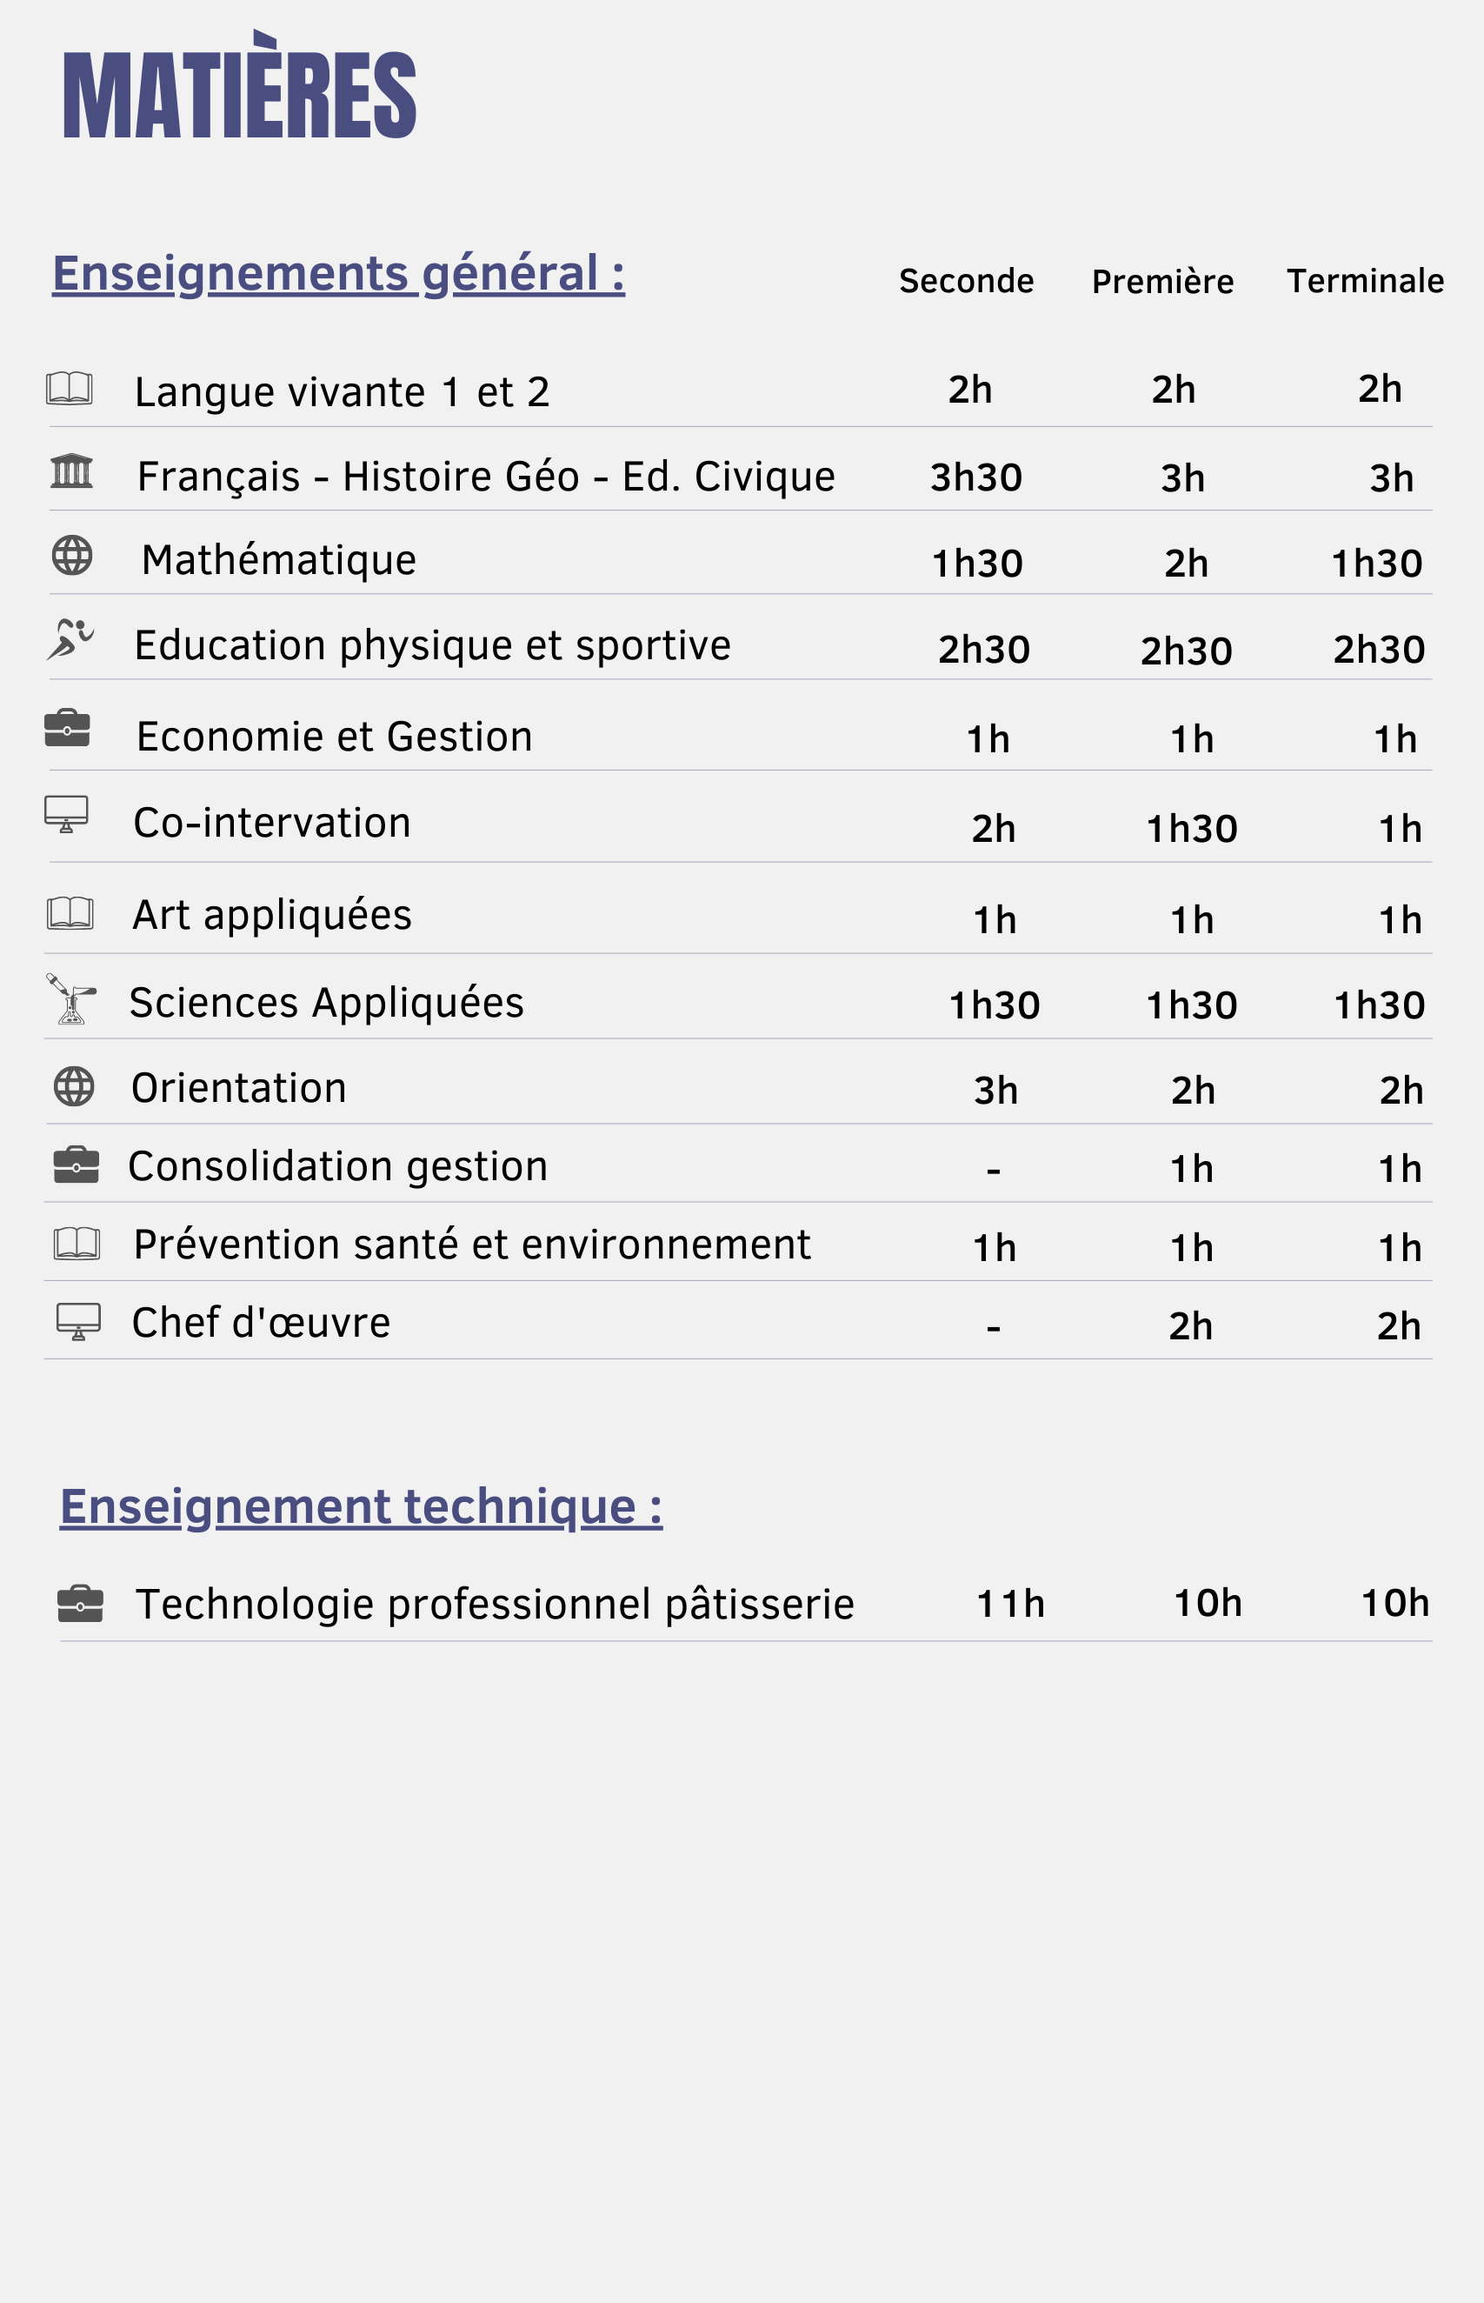
Task: Click the Art appliquées subject label
Action: [x=272, y=915]
